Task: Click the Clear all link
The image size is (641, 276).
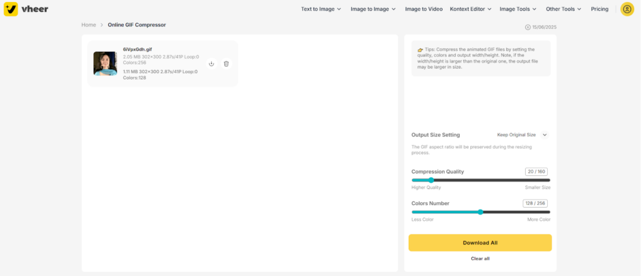Action: 480,258
